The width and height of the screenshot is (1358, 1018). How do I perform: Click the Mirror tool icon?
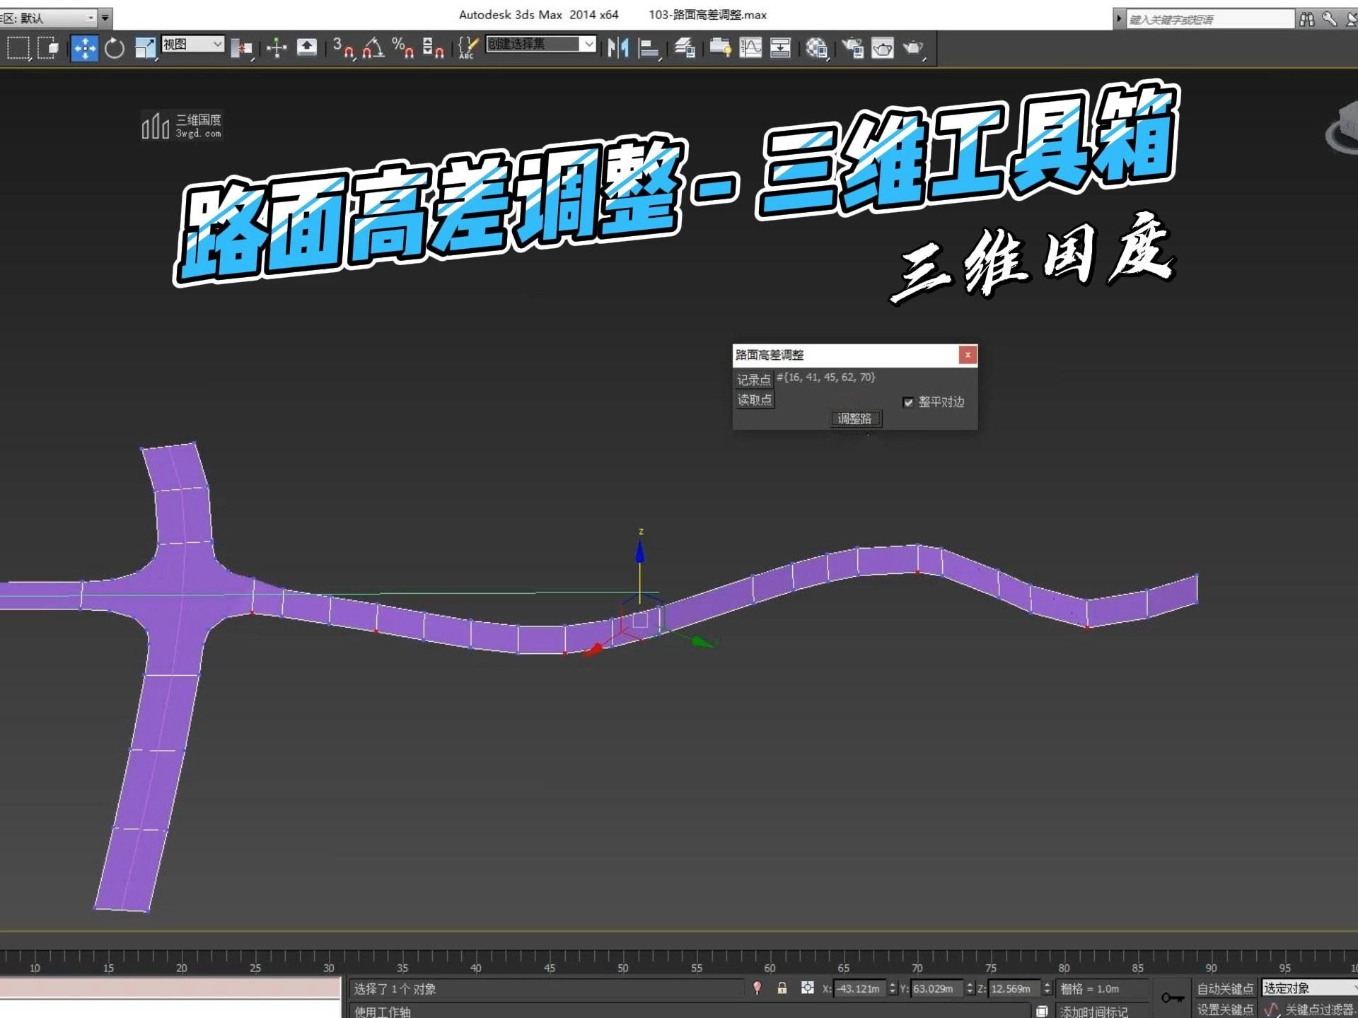[617, 48]
